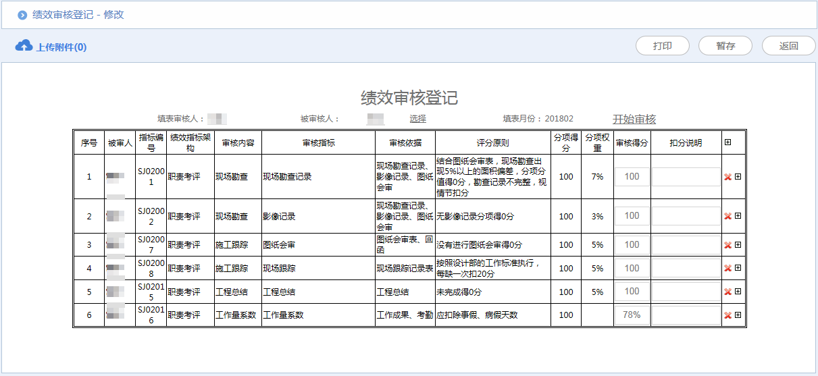Viewport: 818px width, 376px height.
Task: Click the plus icon on row 6
Action: pos(738,315)
